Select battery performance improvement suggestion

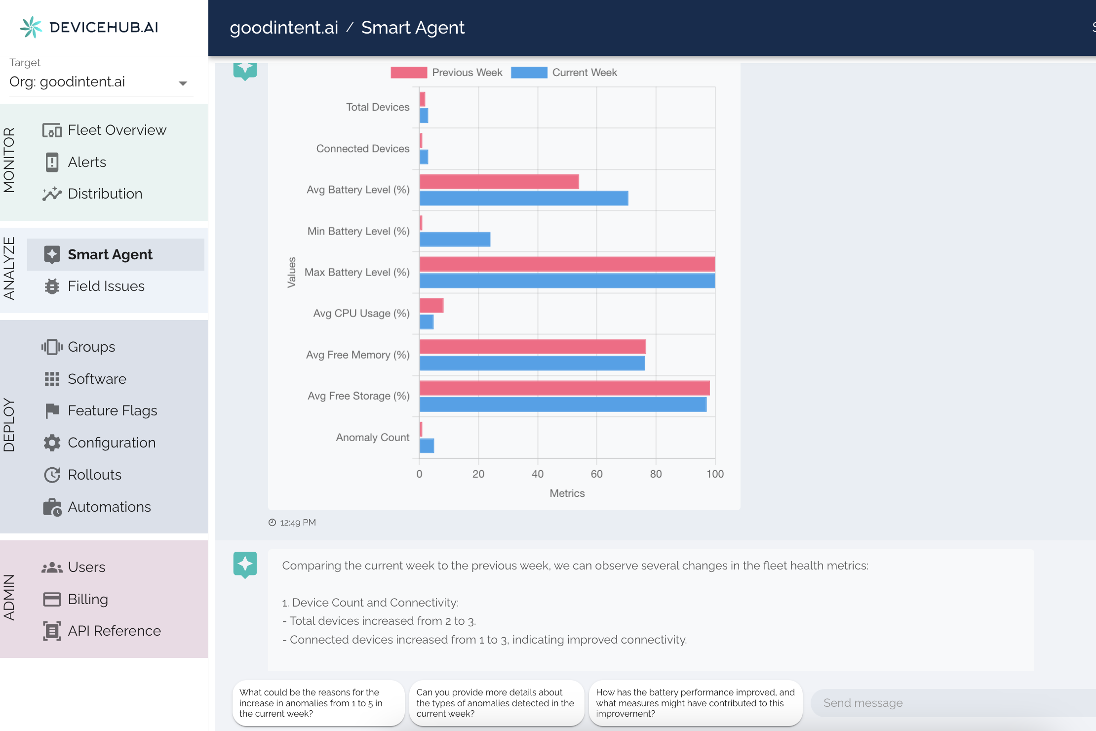[695, 703]
